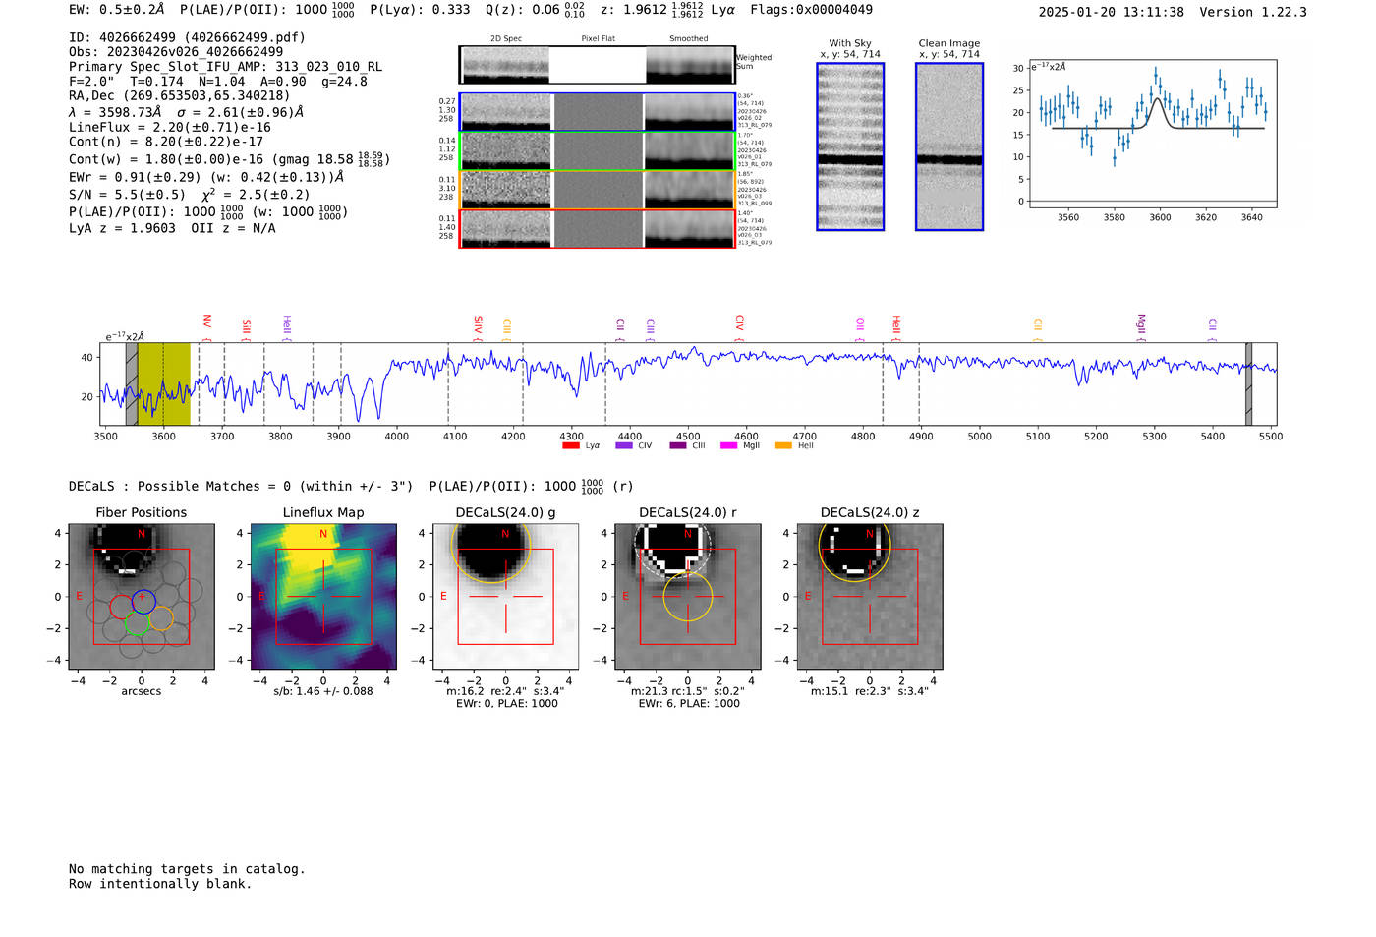
Task: Click the EW: 0.5±0.2Å header value
Action: pyautogui.click(x=117, y=10)
